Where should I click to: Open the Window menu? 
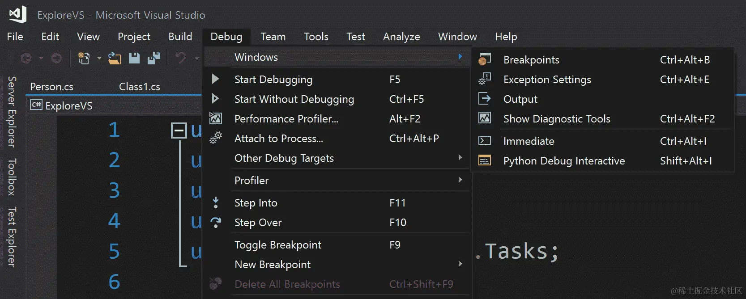tap(457, 37)
